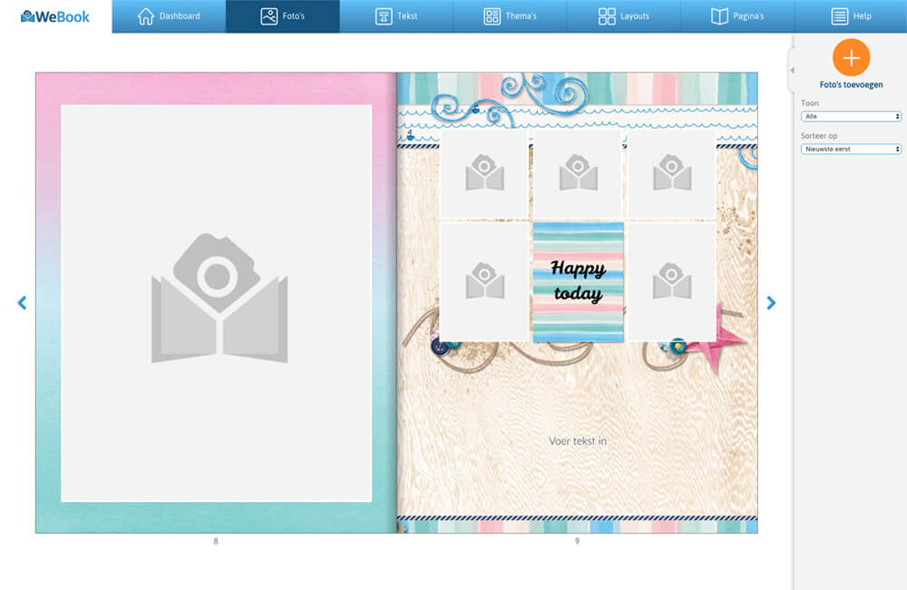907x590 pixels.
Task: Open the Help menu
Action: click(851, 16)
